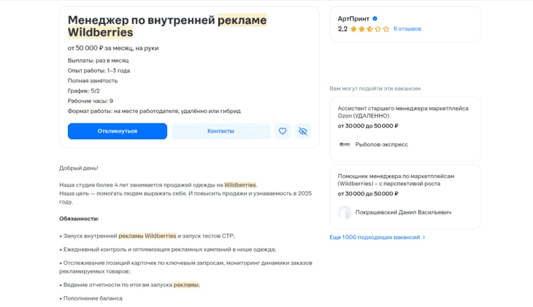Image resolution: width=533 pixels, height=307 pixels.
Task: Hide this vacancy using the crossed-eye icon
Action: point(303,131)
